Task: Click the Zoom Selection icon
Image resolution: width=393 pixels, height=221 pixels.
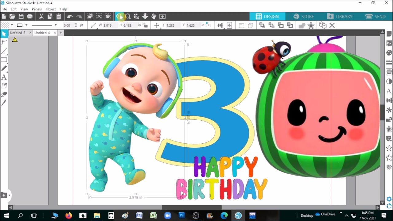Action: point(136,17)
